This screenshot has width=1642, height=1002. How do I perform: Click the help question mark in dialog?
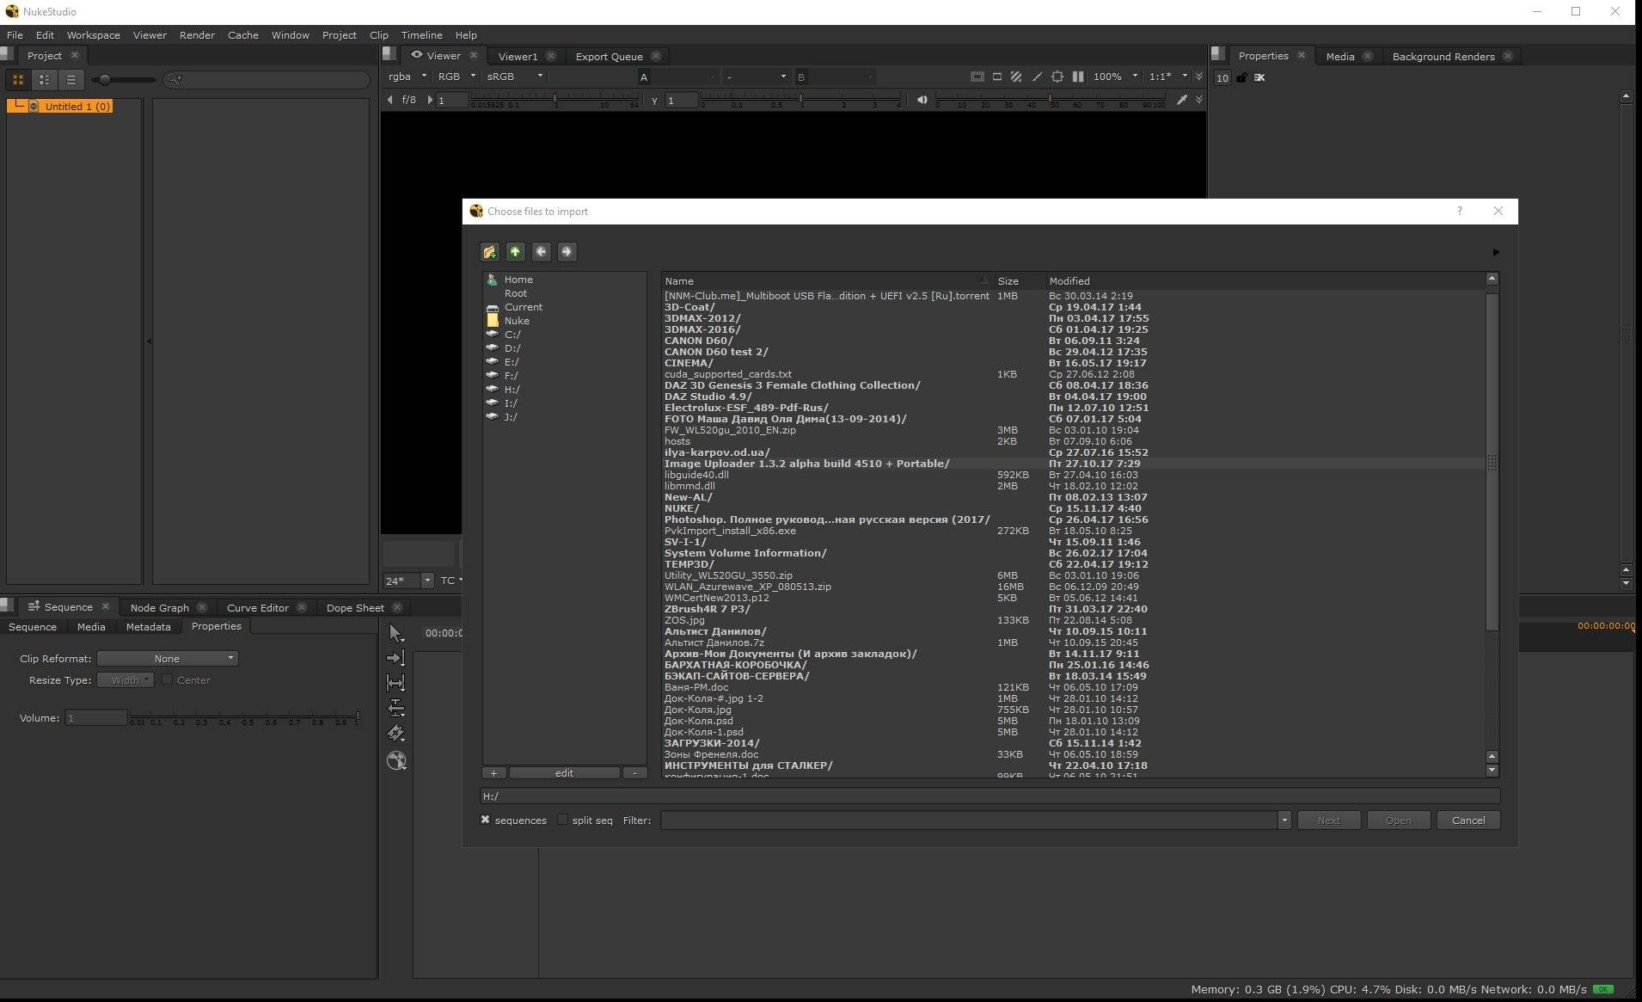point(1459,212)
